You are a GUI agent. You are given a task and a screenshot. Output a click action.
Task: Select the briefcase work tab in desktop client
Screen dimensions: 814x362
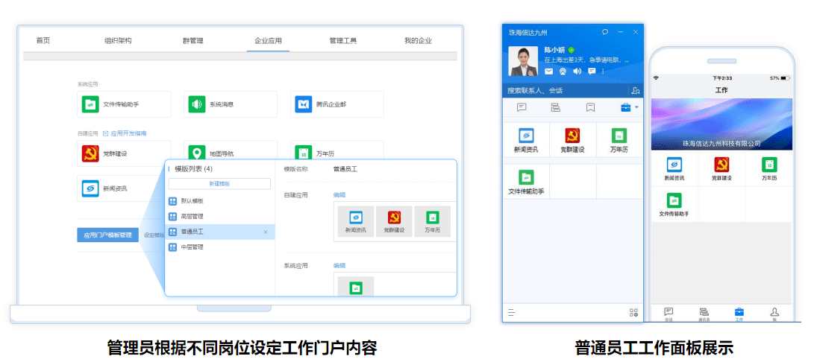626,108
